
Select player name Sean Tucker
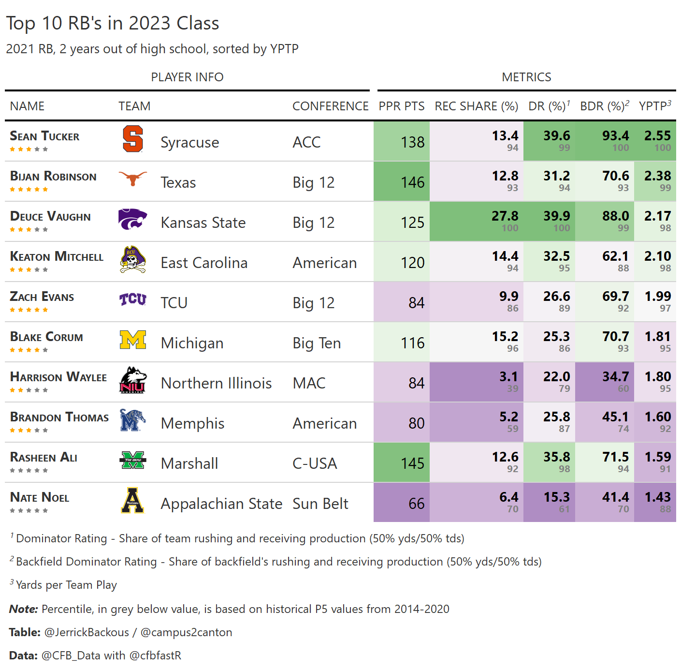coord(44,136)
